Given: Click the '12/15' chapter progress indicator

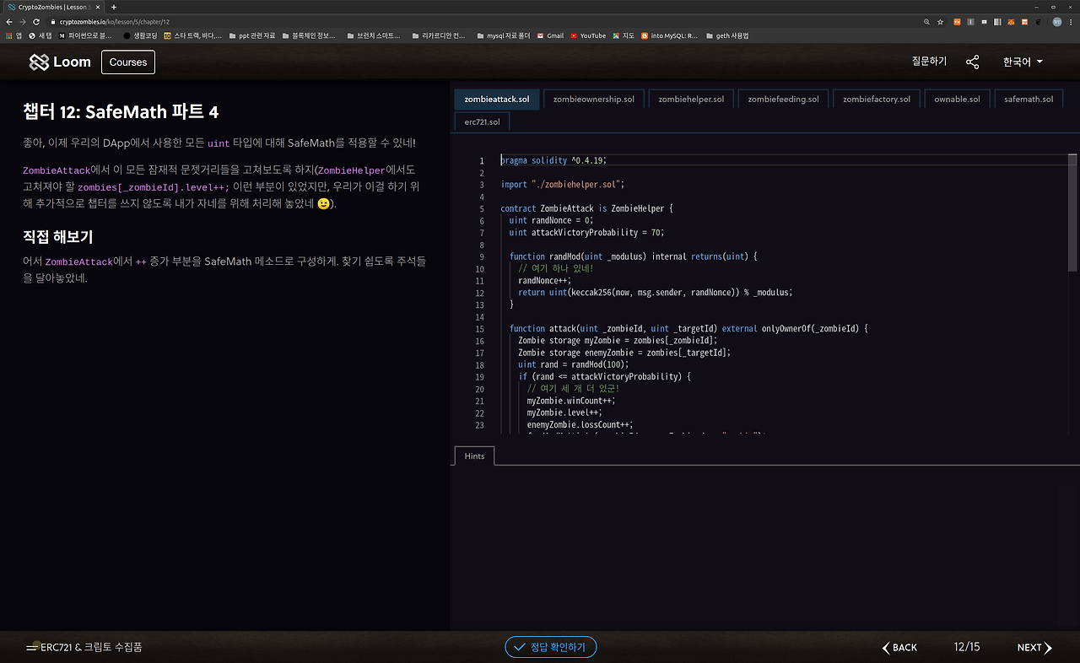Looking at the screenshot, I should pos(967,647).
